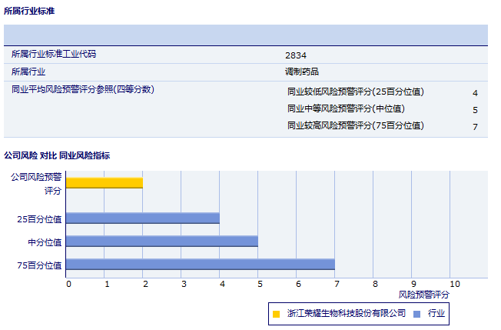
Task: Click blue legend swatch for 行业
Action: coord(416,314)
